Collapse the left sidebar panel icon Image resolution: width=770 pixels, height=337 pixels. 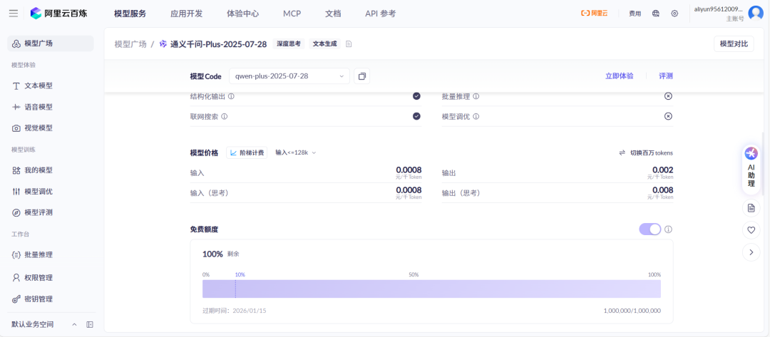[90, 324]
